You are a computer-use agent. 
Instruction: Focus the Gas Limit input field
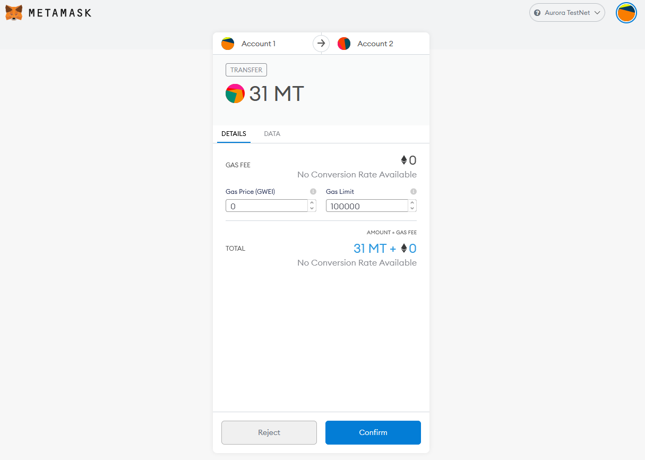[367, 206]
